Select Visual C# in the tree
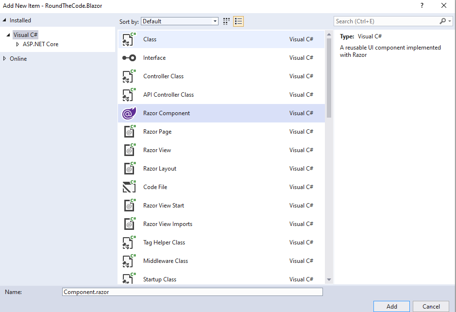The width and height of the screenshot is (456, 312). tap(25, 35)
